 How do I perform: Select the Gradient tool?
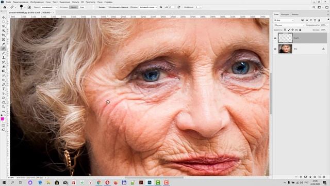[4, 71]
